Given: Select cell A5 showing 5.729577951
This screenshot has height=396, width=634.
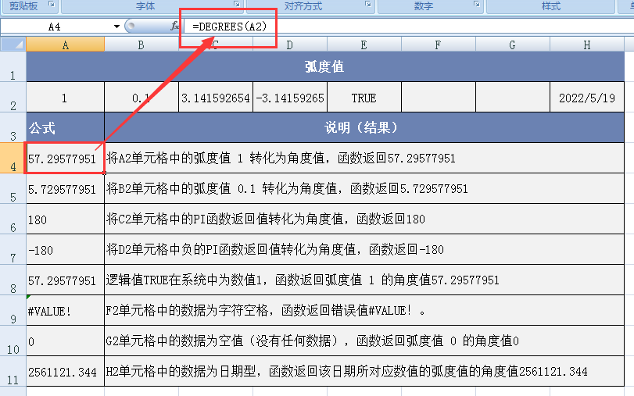Looking at the screenshot, I should tap(65, 189).
